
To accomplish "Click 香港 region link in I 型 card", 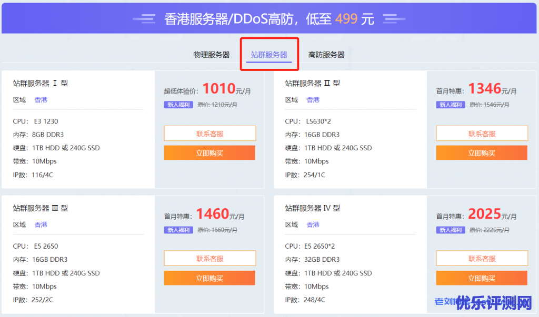I will coord(41,100).
